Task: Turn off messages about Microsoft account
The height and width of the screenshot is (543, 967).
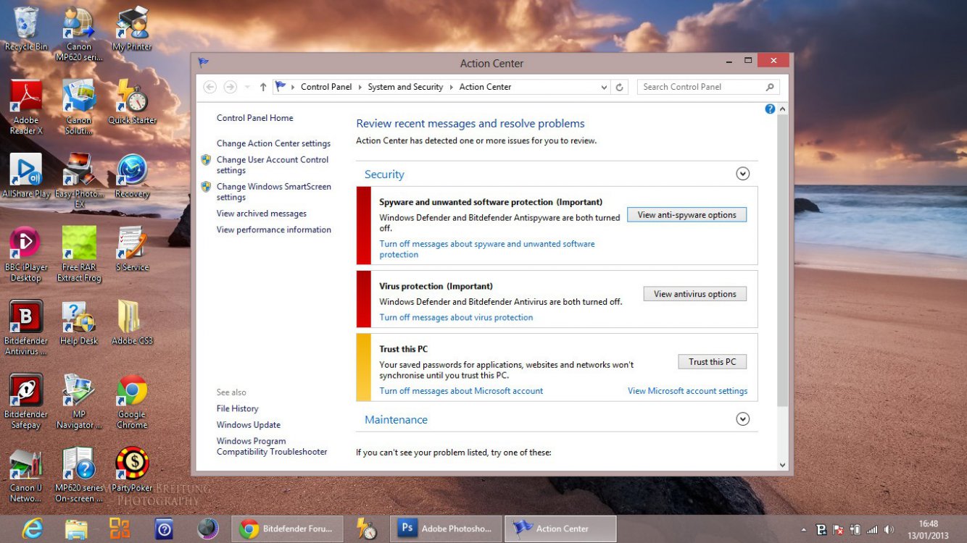Action: click(461, 391)
